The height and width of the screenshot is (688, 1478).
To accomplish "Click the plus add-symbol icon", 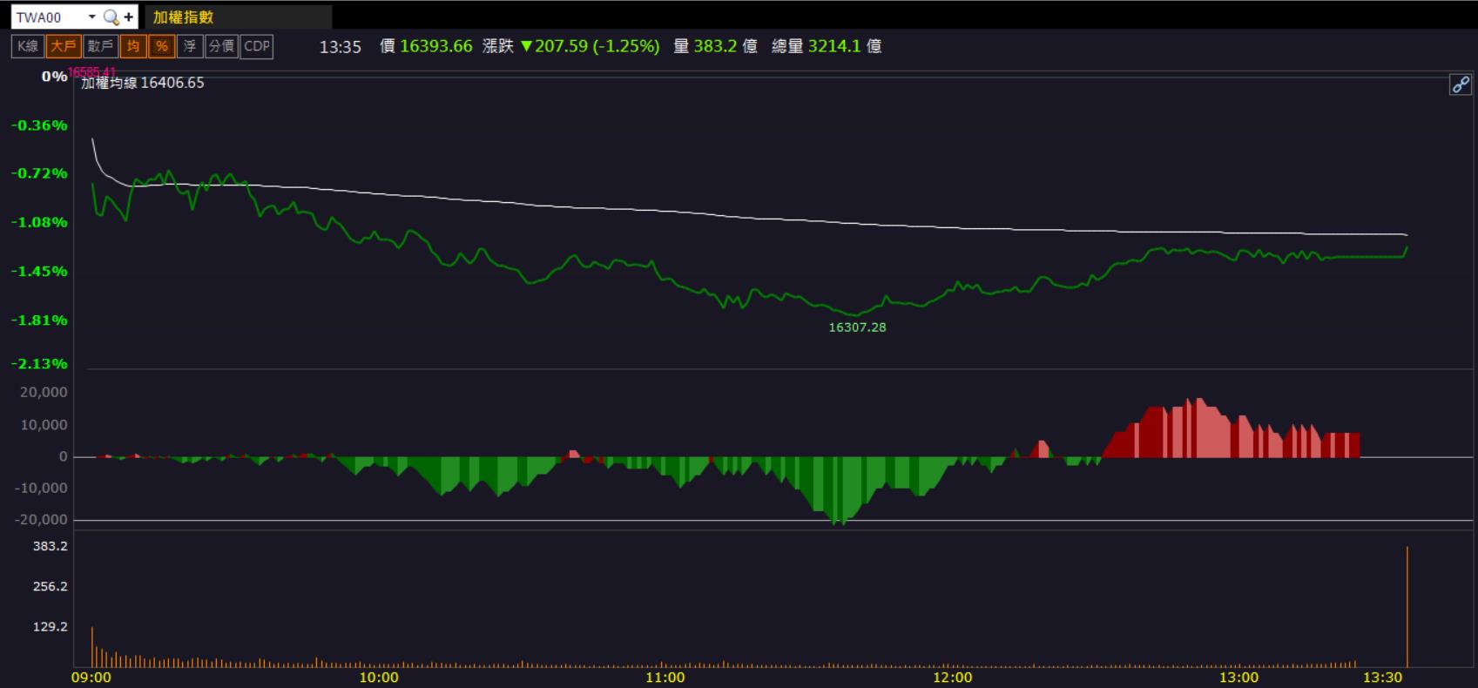I will 129,17.
